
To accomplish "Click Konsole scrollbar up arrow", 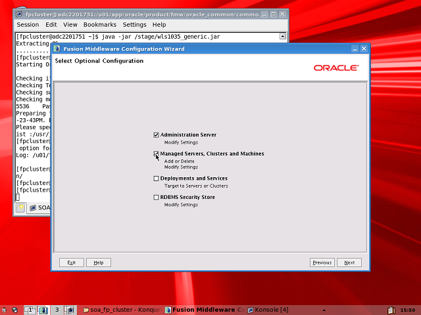I will [282, 36].
